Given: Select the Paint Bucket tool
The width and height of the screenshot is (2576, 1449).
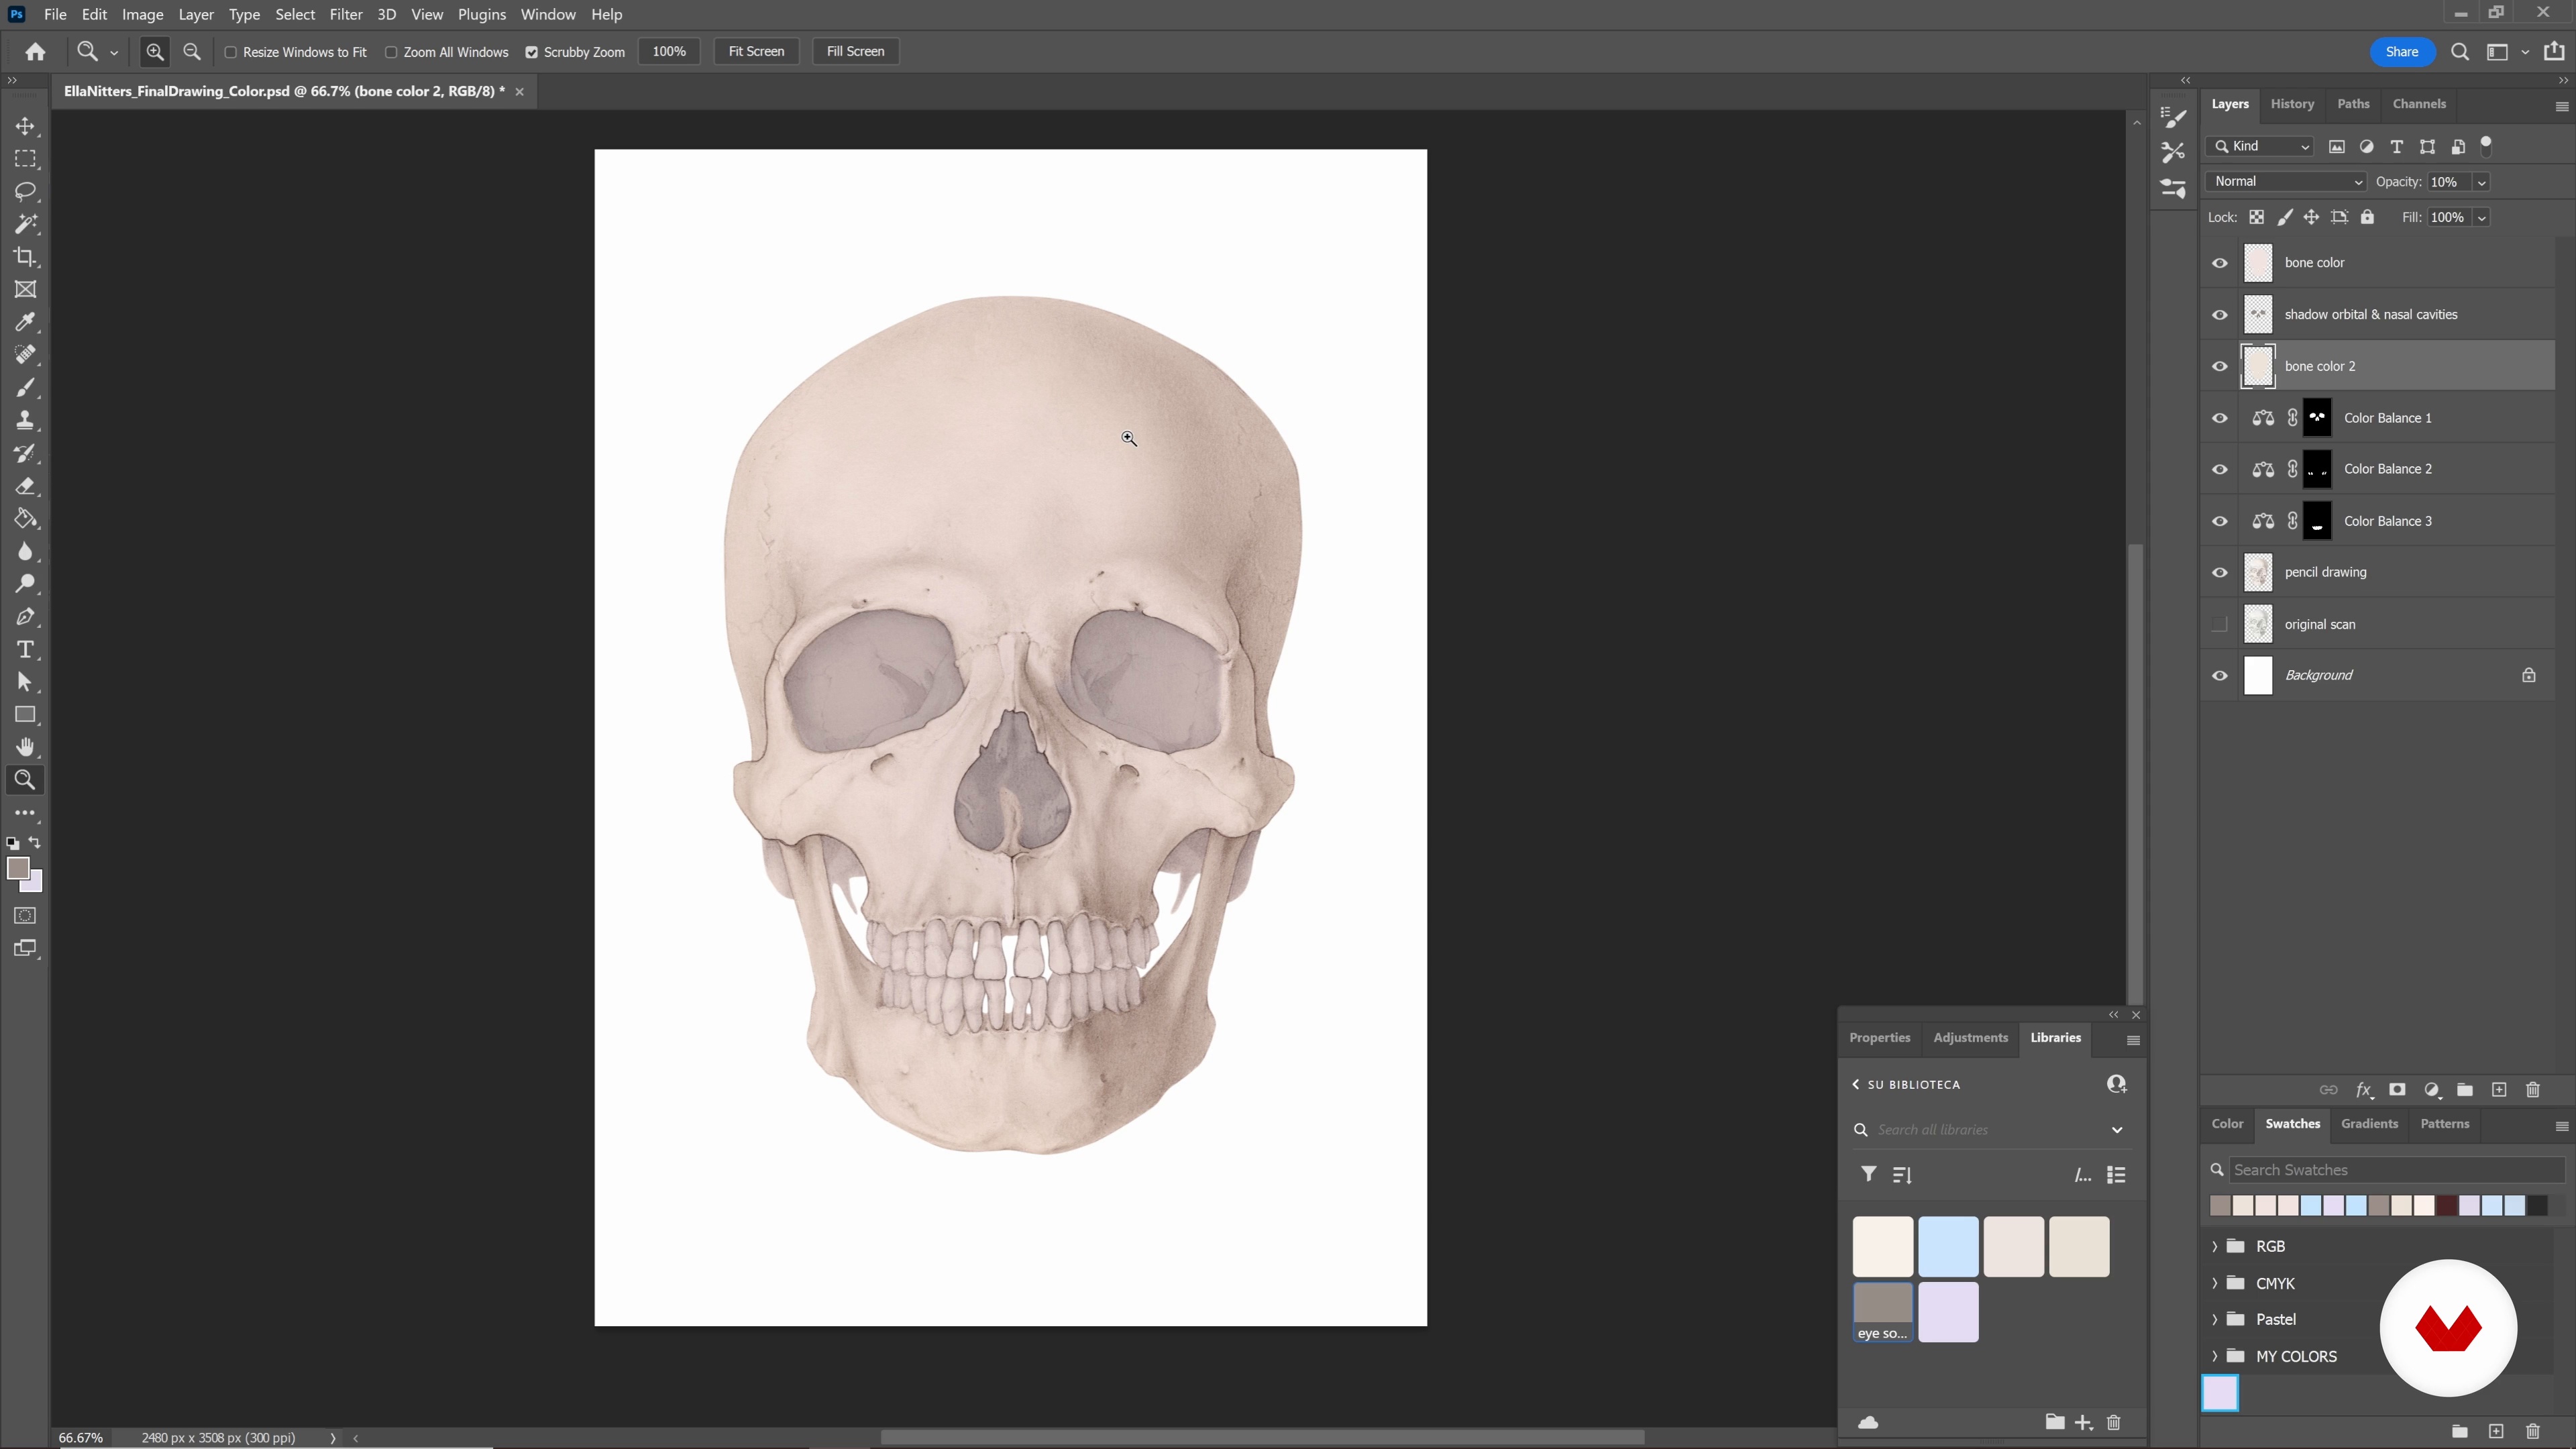Looking at the screenshot, I should (x=25, y=518).
